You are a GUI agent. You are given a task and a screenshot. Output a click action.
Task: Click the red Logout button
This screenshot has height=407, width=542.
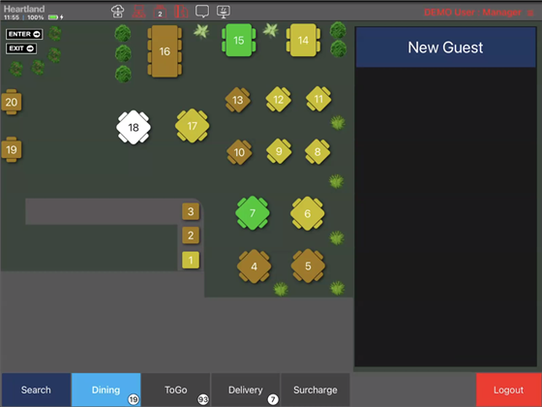click(508, 390)
